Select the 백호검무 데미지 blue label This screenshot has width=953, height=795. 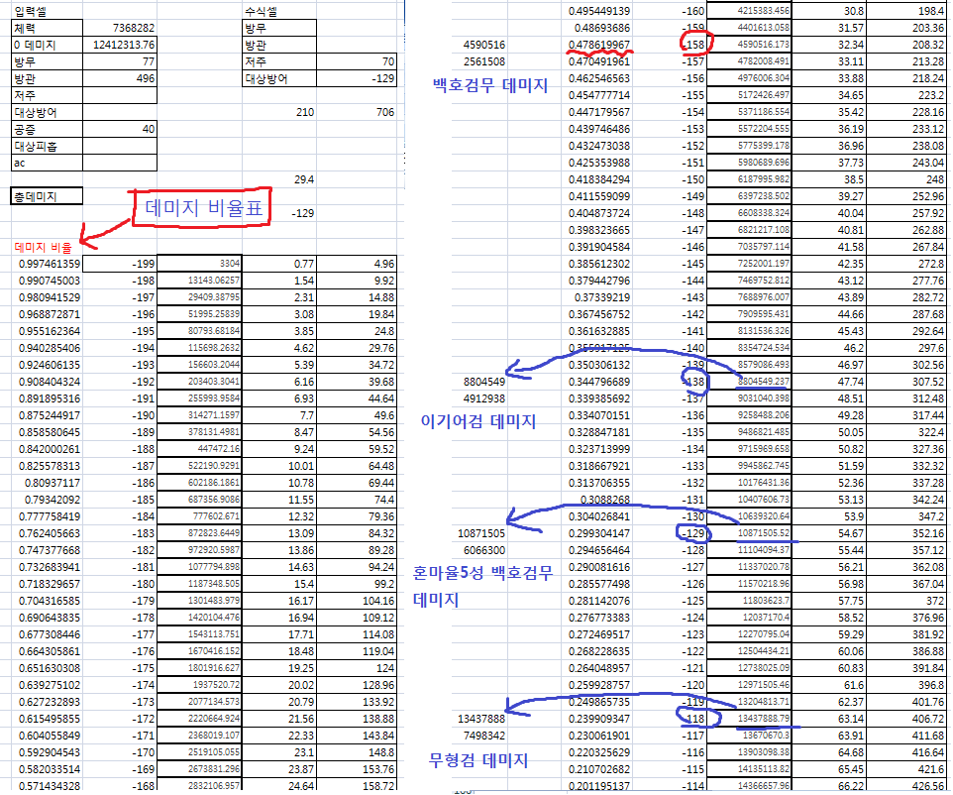tap(489, 85)
